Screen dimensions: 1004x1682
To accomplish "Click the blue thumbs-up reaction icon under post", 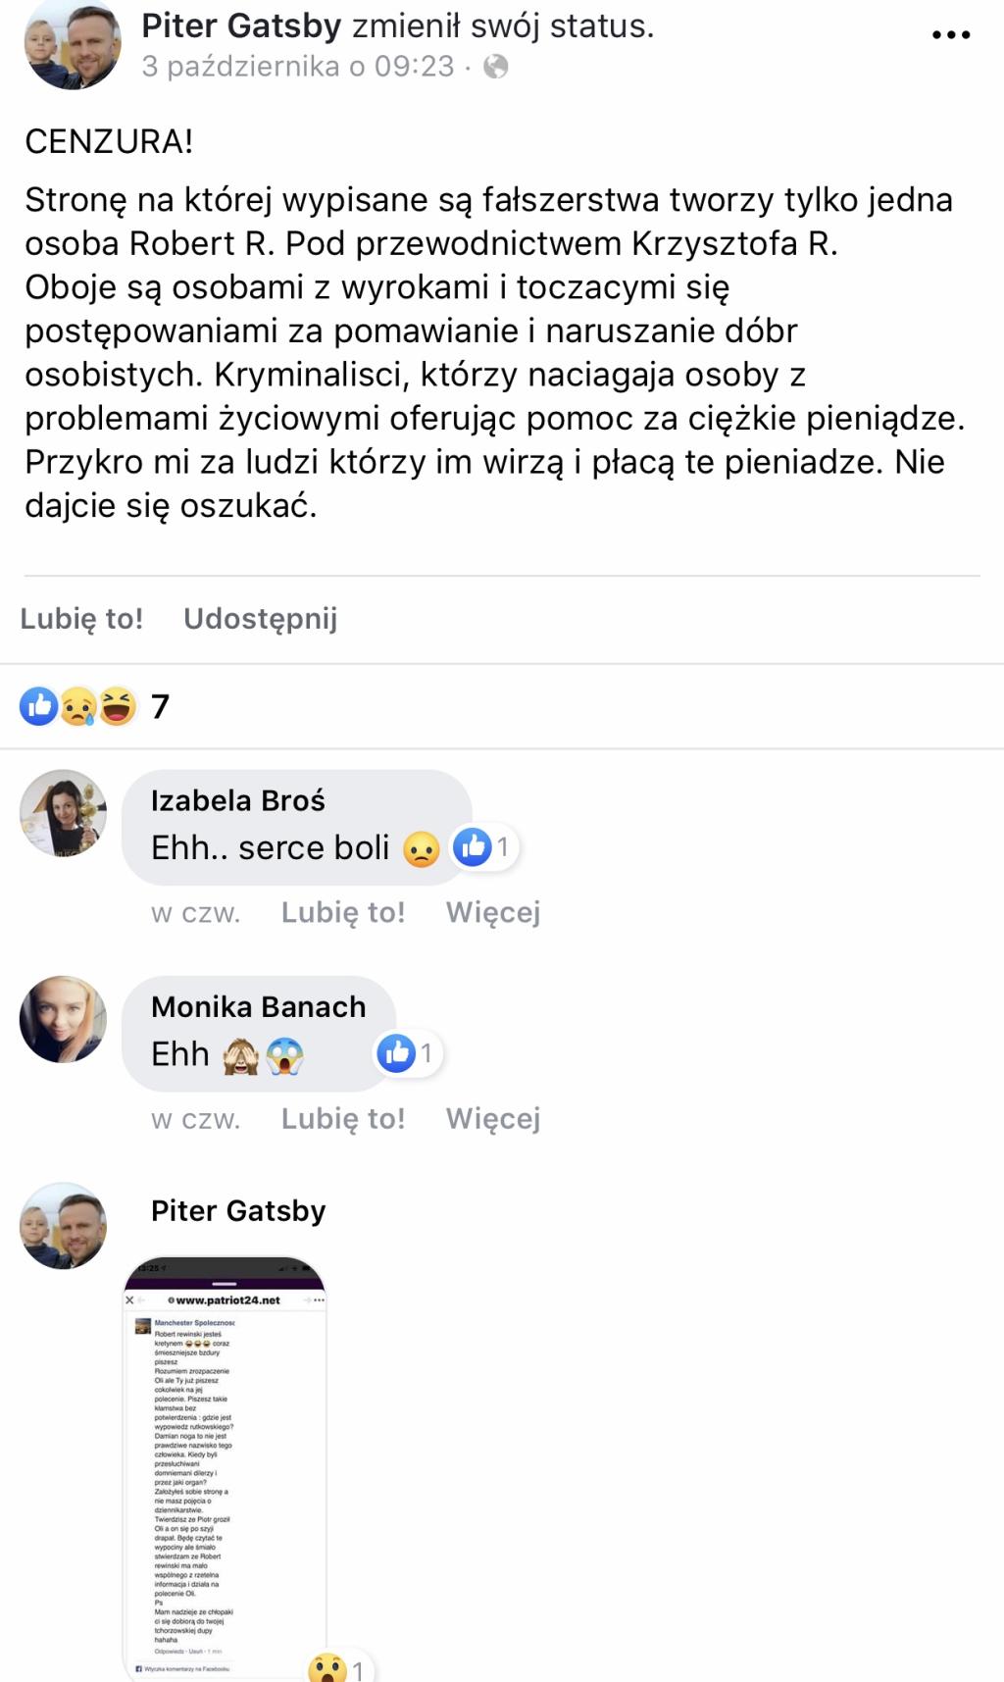I will (x=39, y=706).
